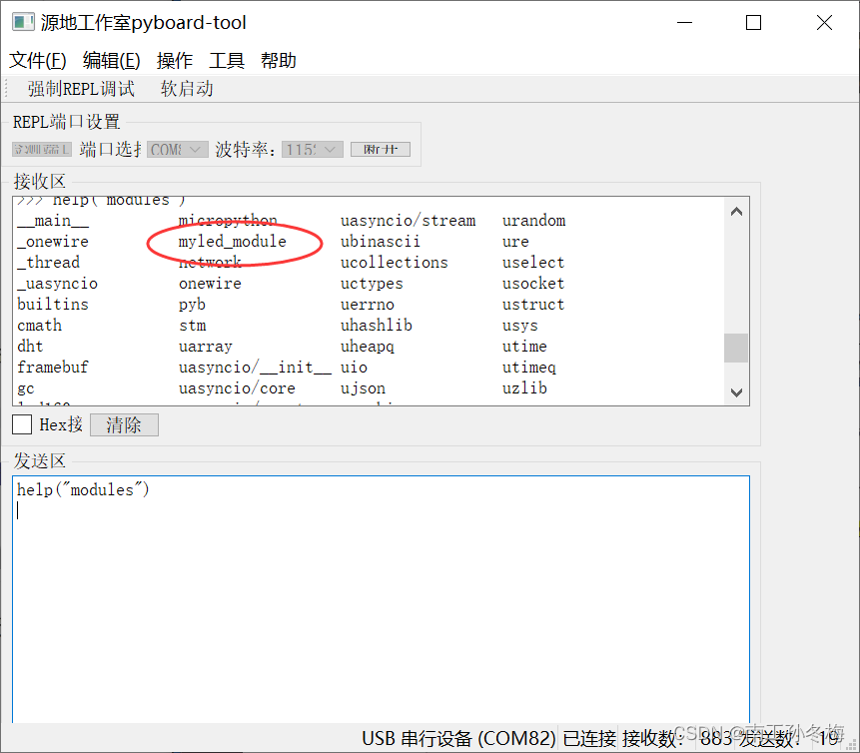Click the receive area scrollbar thumb
Viewport: 860px width, 753px height.
736,348
